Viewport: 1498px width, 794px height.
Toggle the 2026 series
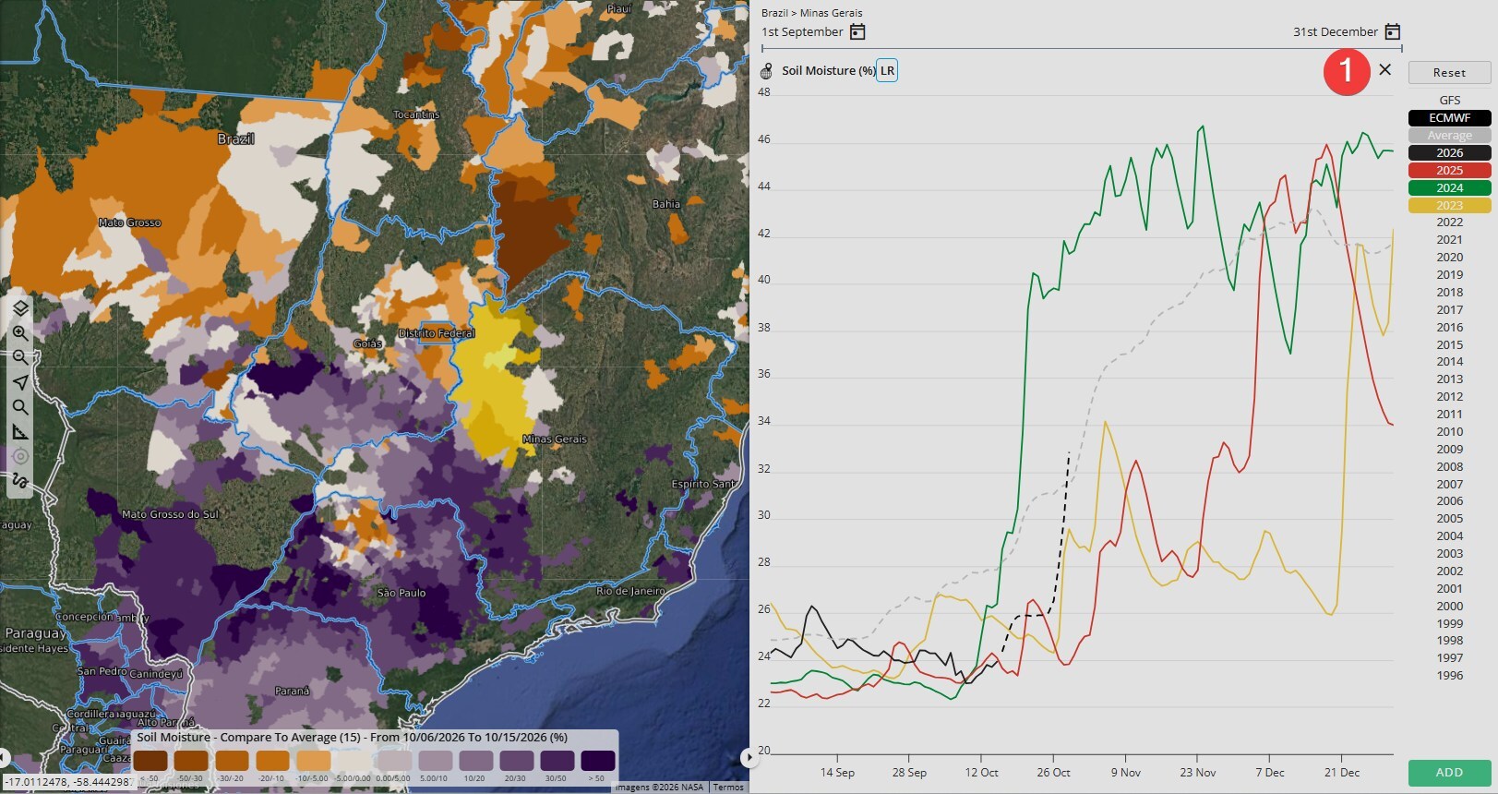1449,153
